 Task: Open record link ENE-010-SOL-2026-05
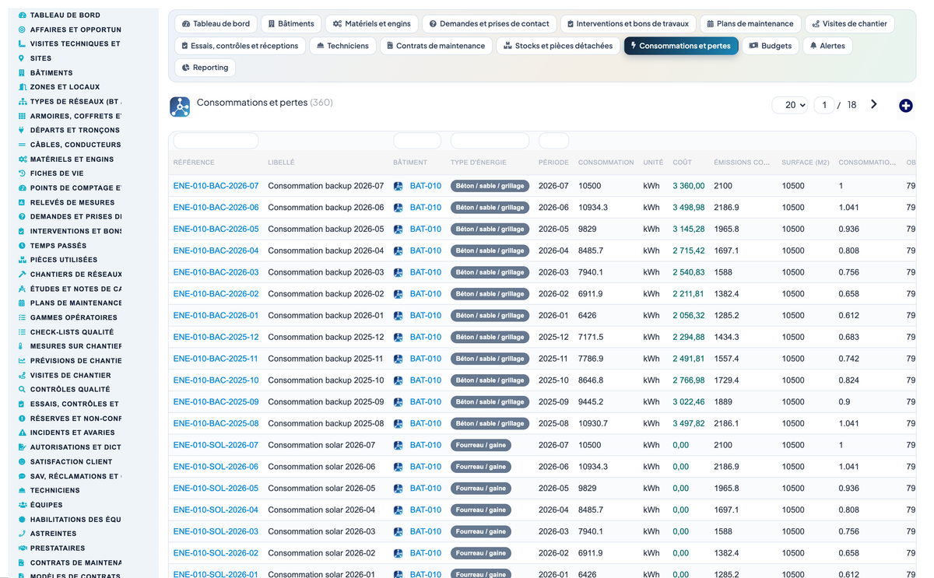coord(216,489)
